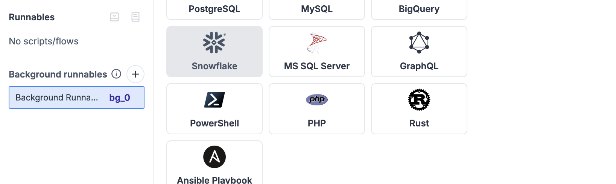Add a new background runnable
This screenshot has height=184, width=616.
click(x=135, y=74)
